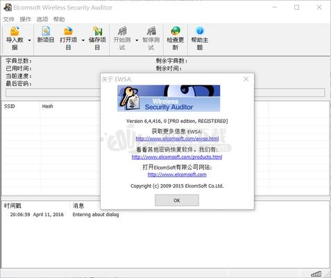Screen dimensions: 331x278
Task: Open the elcomsoft.com/products.html link
Action: 177,157
